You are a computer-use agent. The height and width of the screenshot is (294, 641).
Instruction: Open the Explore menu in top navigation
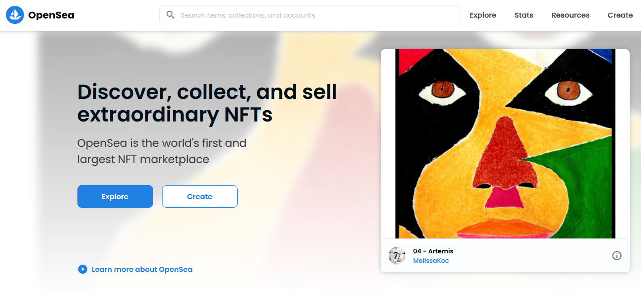pos(483,15)
